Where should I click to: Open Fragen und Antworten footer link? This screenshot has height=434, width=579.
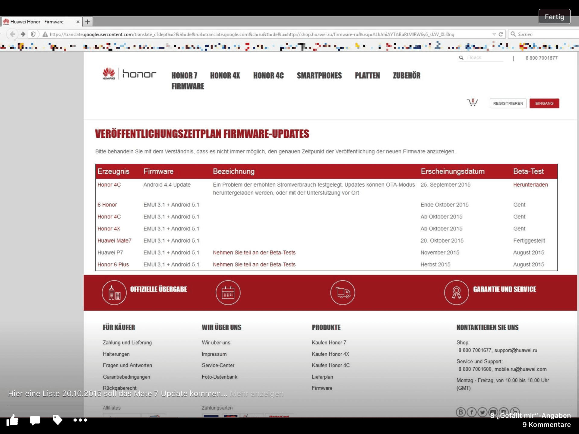click(x=127, y=365)
